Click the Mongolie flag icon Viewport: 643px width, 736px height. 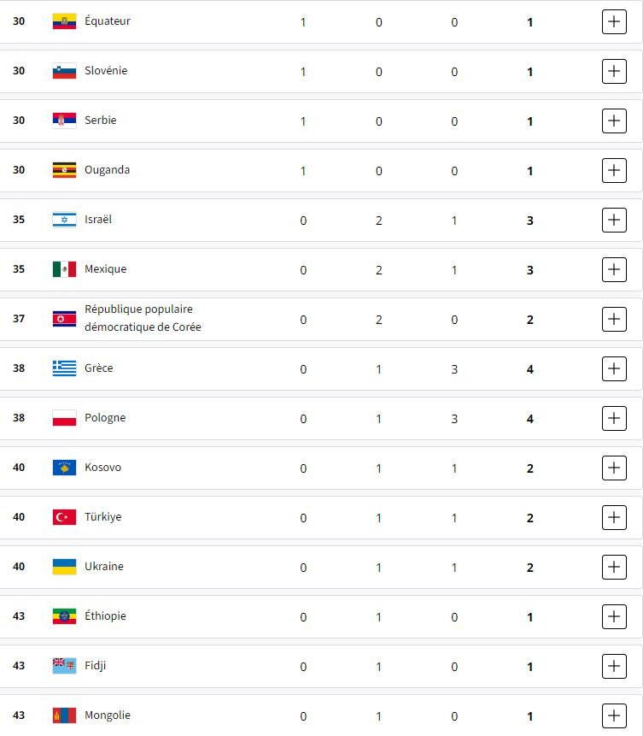coord(64,715)
